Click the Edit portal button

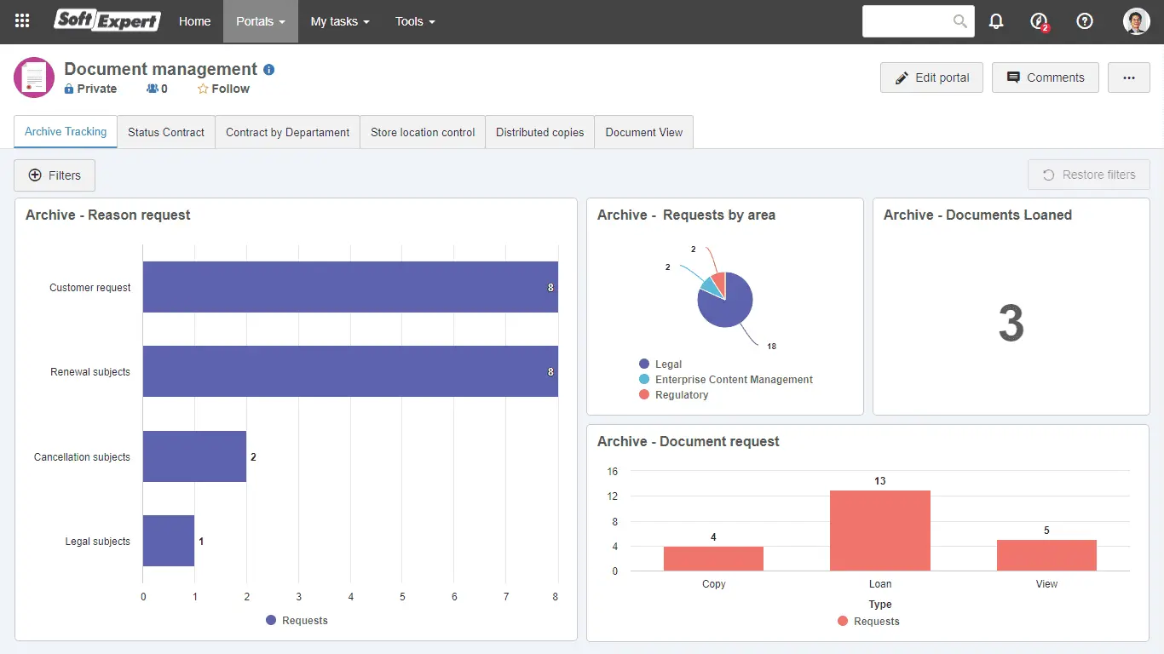coord(931,77)
